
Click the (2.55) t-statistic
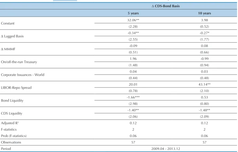(x=133, y=39)
